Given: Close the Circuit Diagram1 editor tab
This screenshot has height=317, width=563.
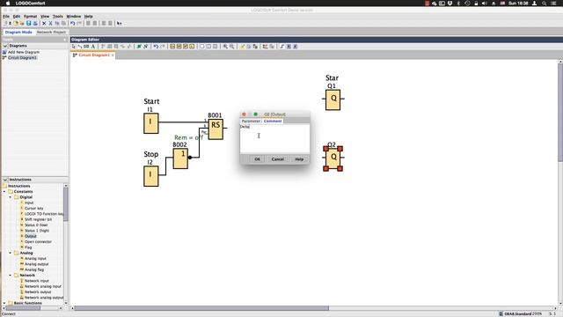Looking at the screenshot, I should 113,55.
